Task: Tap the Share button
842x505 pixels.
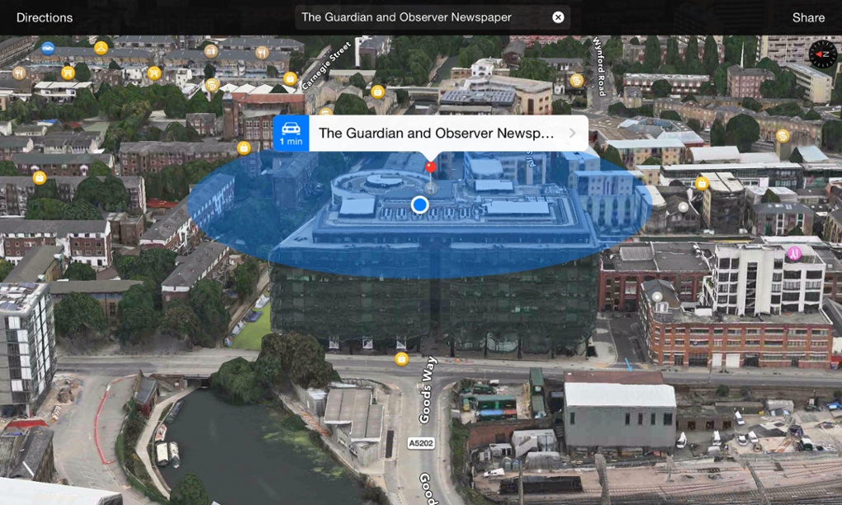Action: [808, 17]
